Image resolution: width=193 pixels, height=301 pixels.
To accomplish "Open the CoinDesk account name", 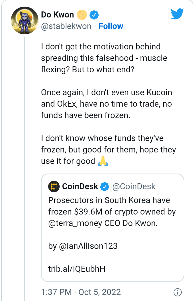I will point(80,187).
